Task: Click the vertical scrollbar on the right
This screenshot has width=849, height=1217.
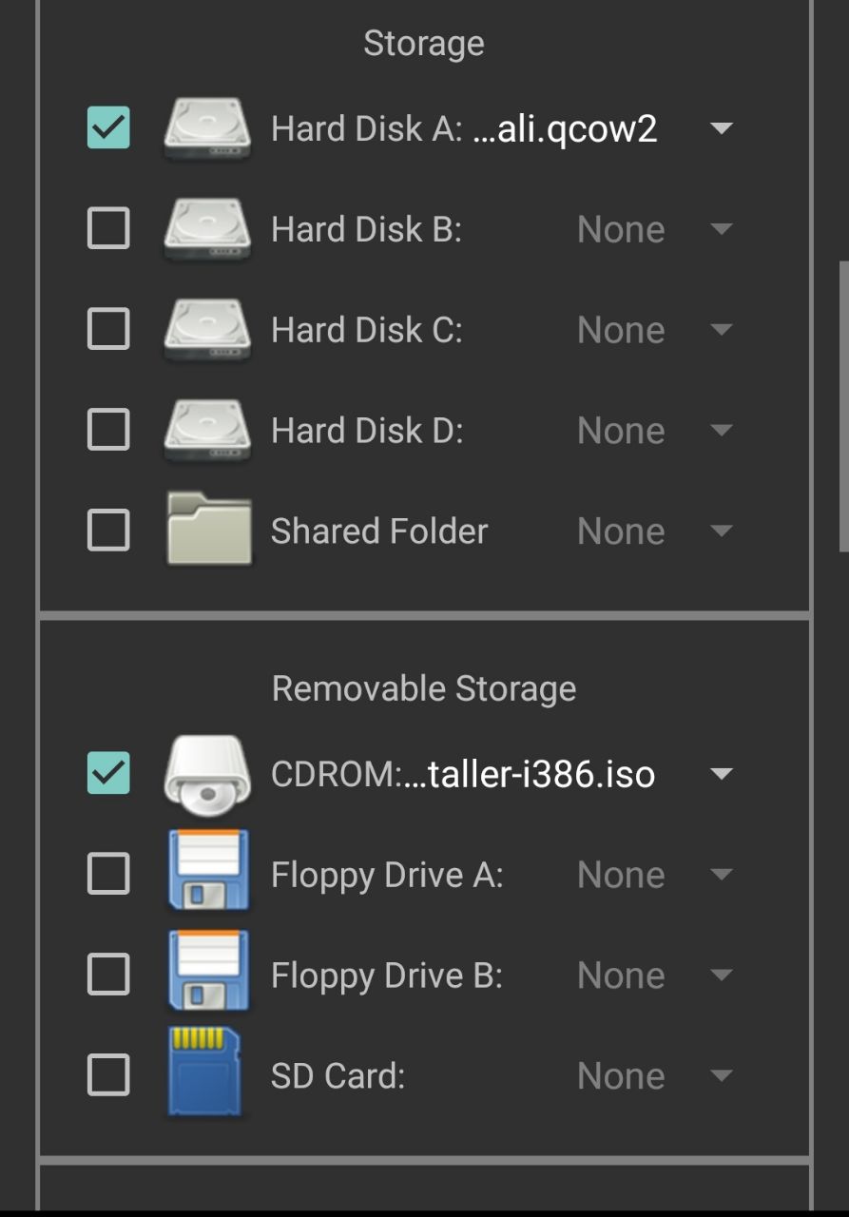Action: 843,407
